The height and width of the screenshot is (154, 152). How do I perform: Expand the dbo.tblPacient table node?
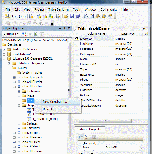coord(14,138)
